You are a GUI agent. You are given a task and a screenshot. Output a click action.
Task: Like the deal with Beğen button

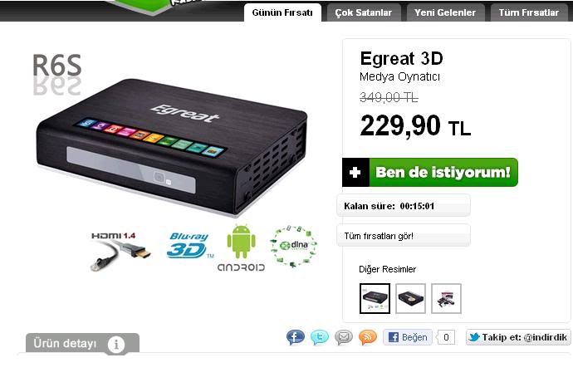point(408,337)
